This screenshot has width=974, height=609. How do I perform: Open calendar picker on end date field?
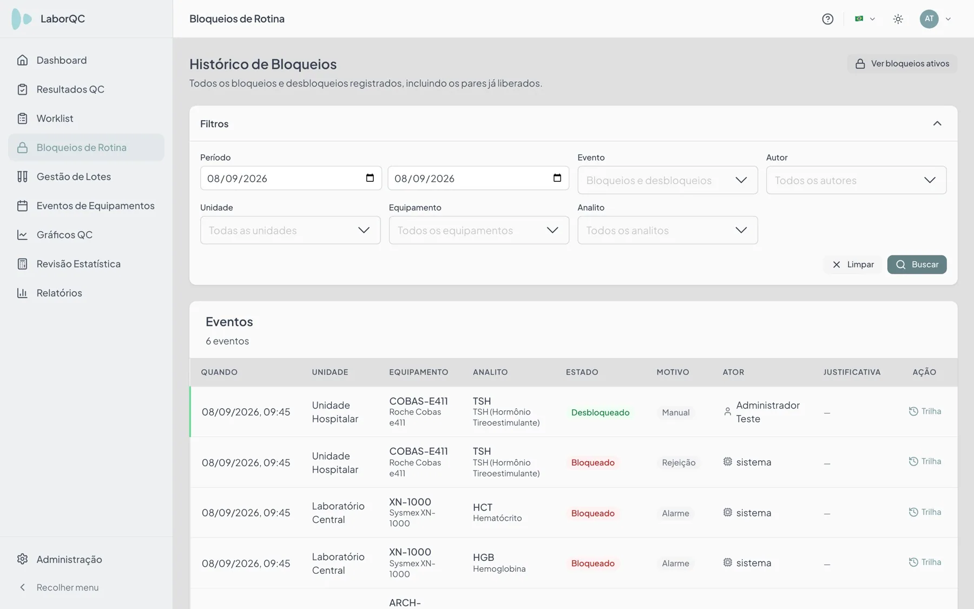pyautogui.click(x=557, y=178)
